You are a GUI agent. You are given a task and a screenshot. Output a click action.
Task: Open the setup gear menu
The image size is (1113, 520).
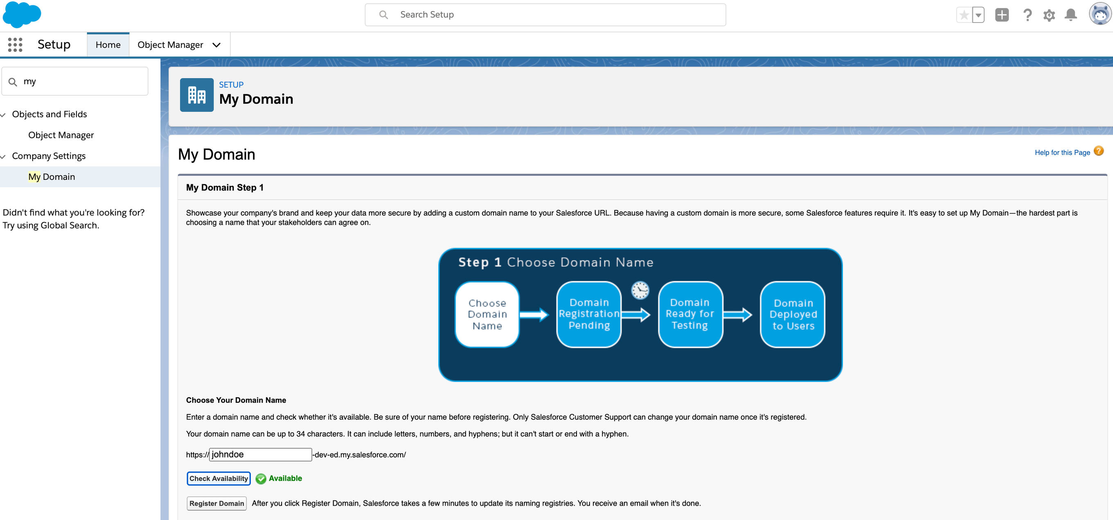(x=1049, y=15)
